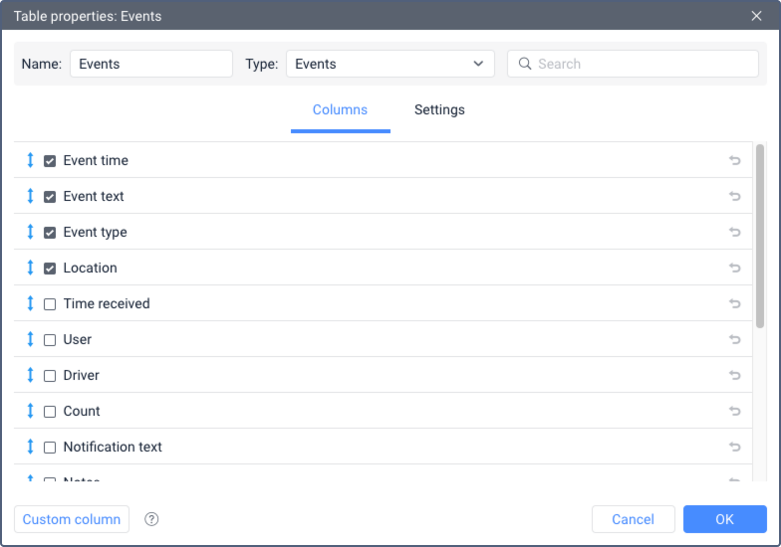The height and width of the screenshot is (547, 781).
Task: Enable the User column checkbox
Action: (50, 340)
